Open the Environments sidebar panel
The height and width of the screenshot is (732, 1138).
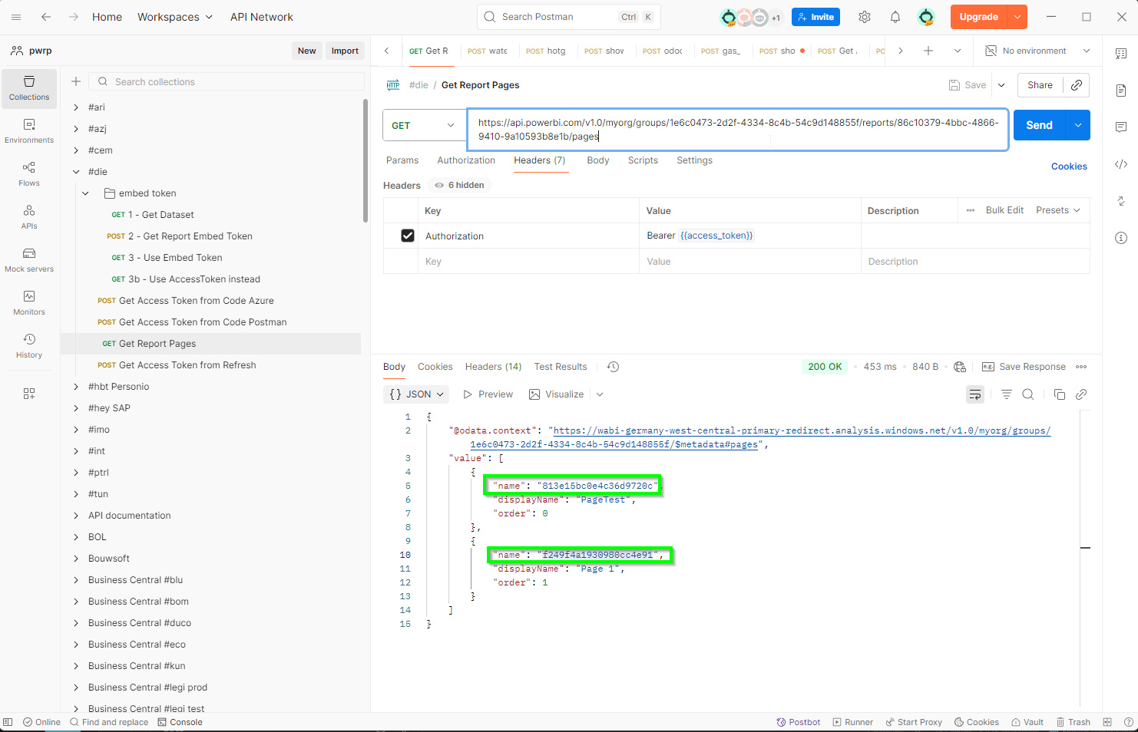point(29,131)
